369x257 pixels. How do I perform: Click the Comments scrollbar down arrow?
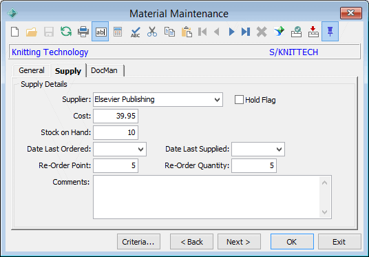pos(324,212)
